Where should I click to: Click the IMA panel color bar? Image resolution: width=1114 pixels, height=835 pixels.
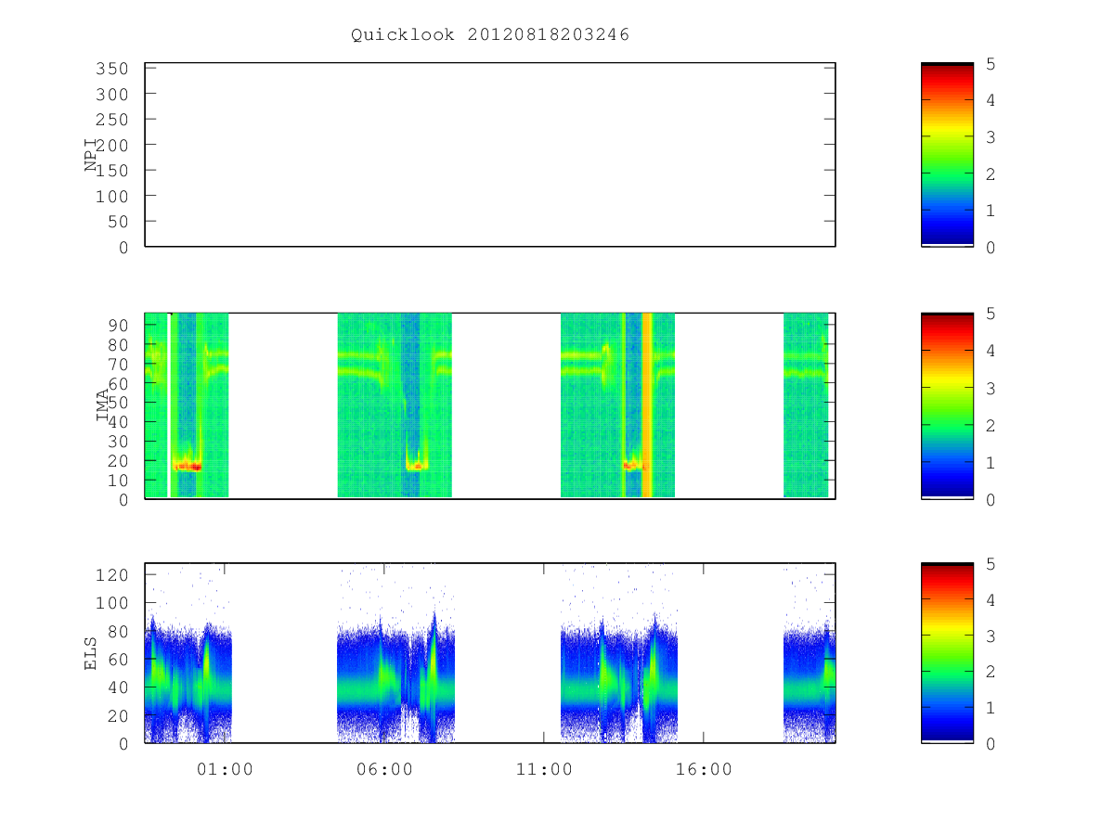(x=947, y=405)
